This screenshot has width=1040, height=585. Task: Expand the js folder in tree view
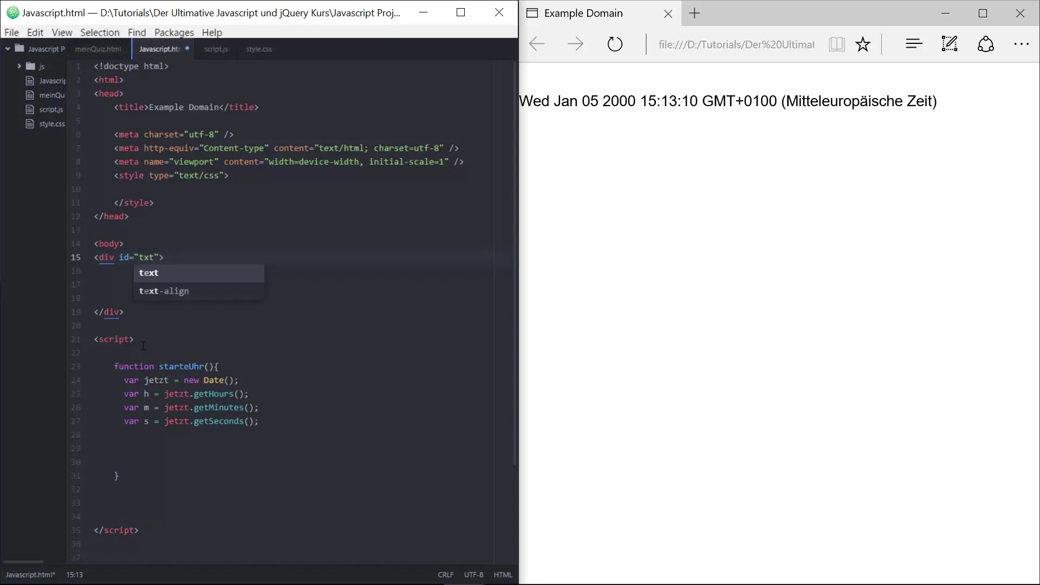click(x=19, y=66)
